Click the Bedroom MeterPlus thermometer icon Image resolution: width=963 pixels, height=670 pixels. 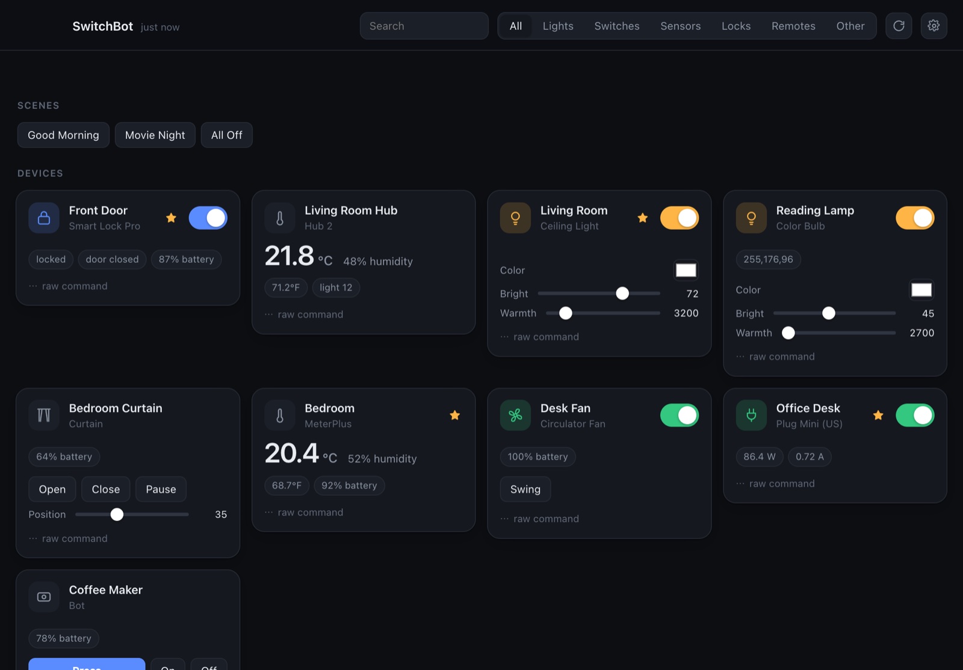pos(280,415)
